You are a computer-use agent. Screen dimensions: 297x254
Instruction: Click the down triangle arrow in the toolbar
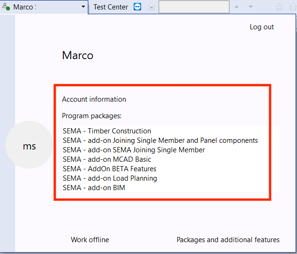[251, 7]
